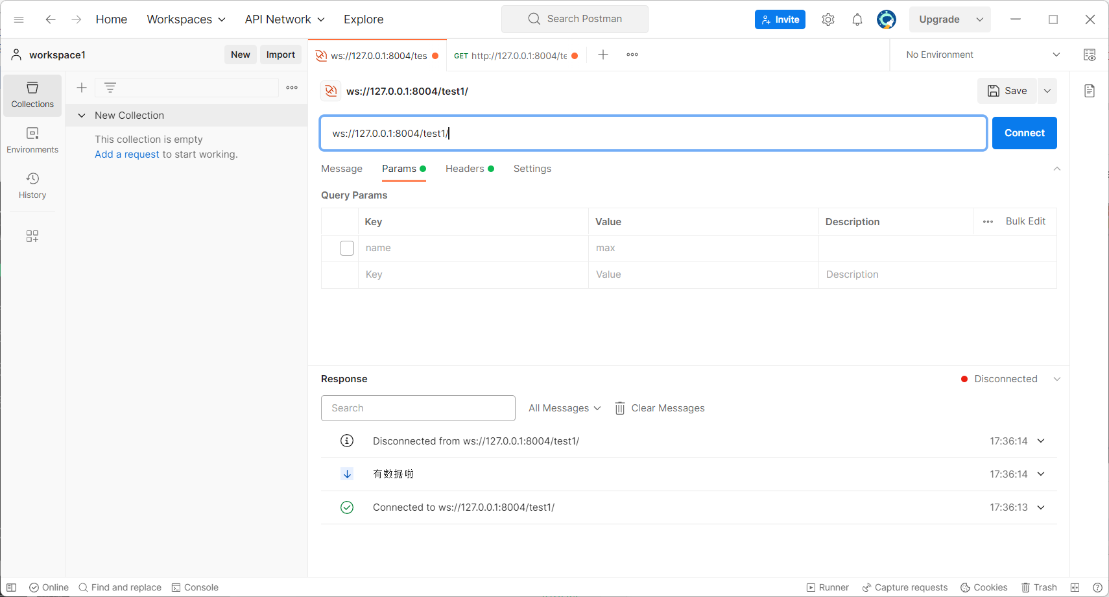
Task: Click Clear Messages
Action: [660, 408]
